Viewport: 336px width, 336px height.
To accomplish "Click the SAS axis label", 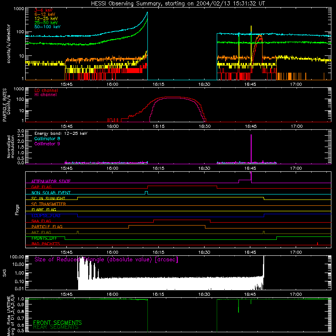I will (x=4, y=273).
